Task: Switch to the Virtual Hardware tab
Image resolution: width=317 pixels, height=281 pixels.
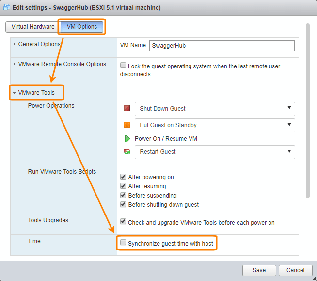Action: click(33, 27)
